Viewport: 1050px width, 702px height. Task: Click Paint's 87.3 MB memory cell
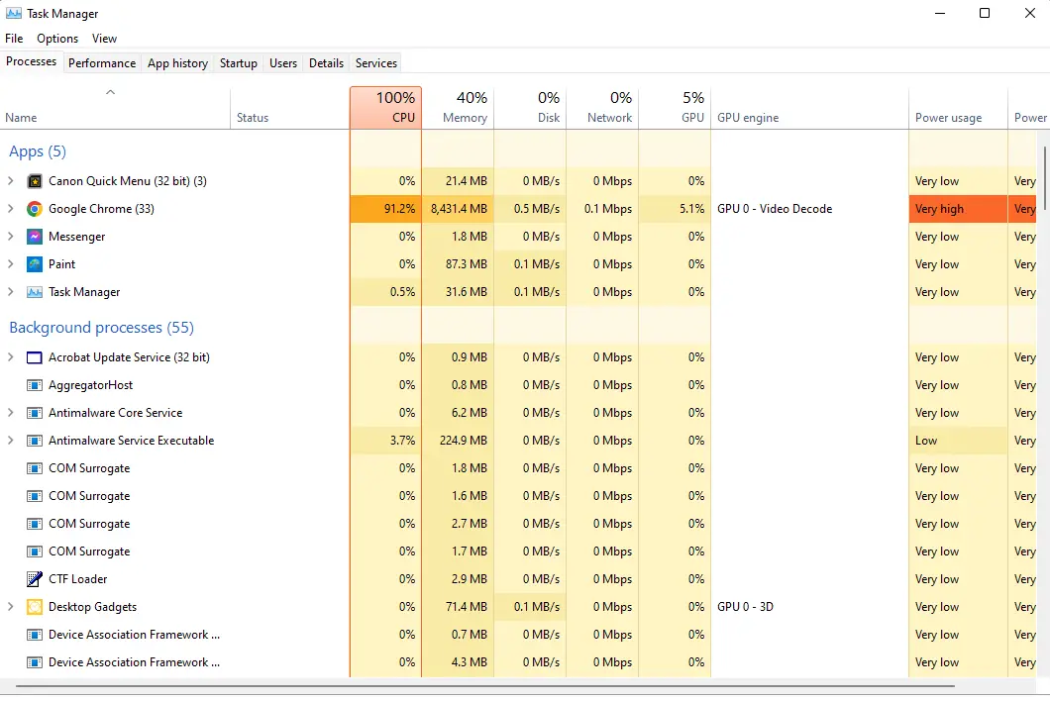[458, 264]
